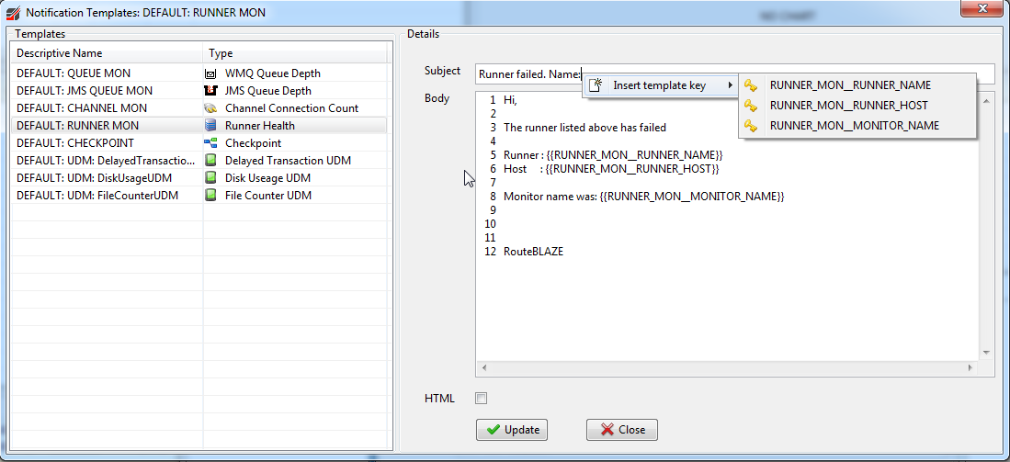
Task: Sort by the Type column header
Action: click(x=294, y=53)
